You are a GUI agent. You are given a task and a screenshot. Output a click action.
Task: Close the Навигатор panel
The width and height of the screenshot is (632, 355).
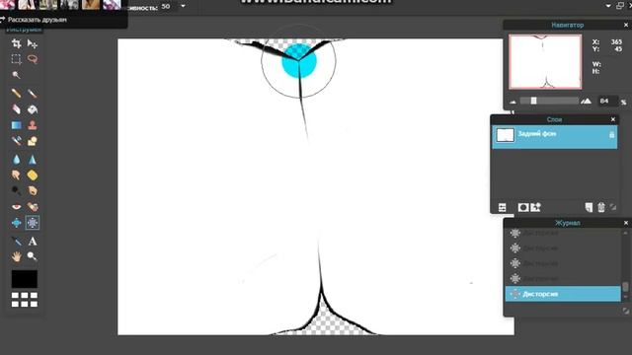pos(626,25)
